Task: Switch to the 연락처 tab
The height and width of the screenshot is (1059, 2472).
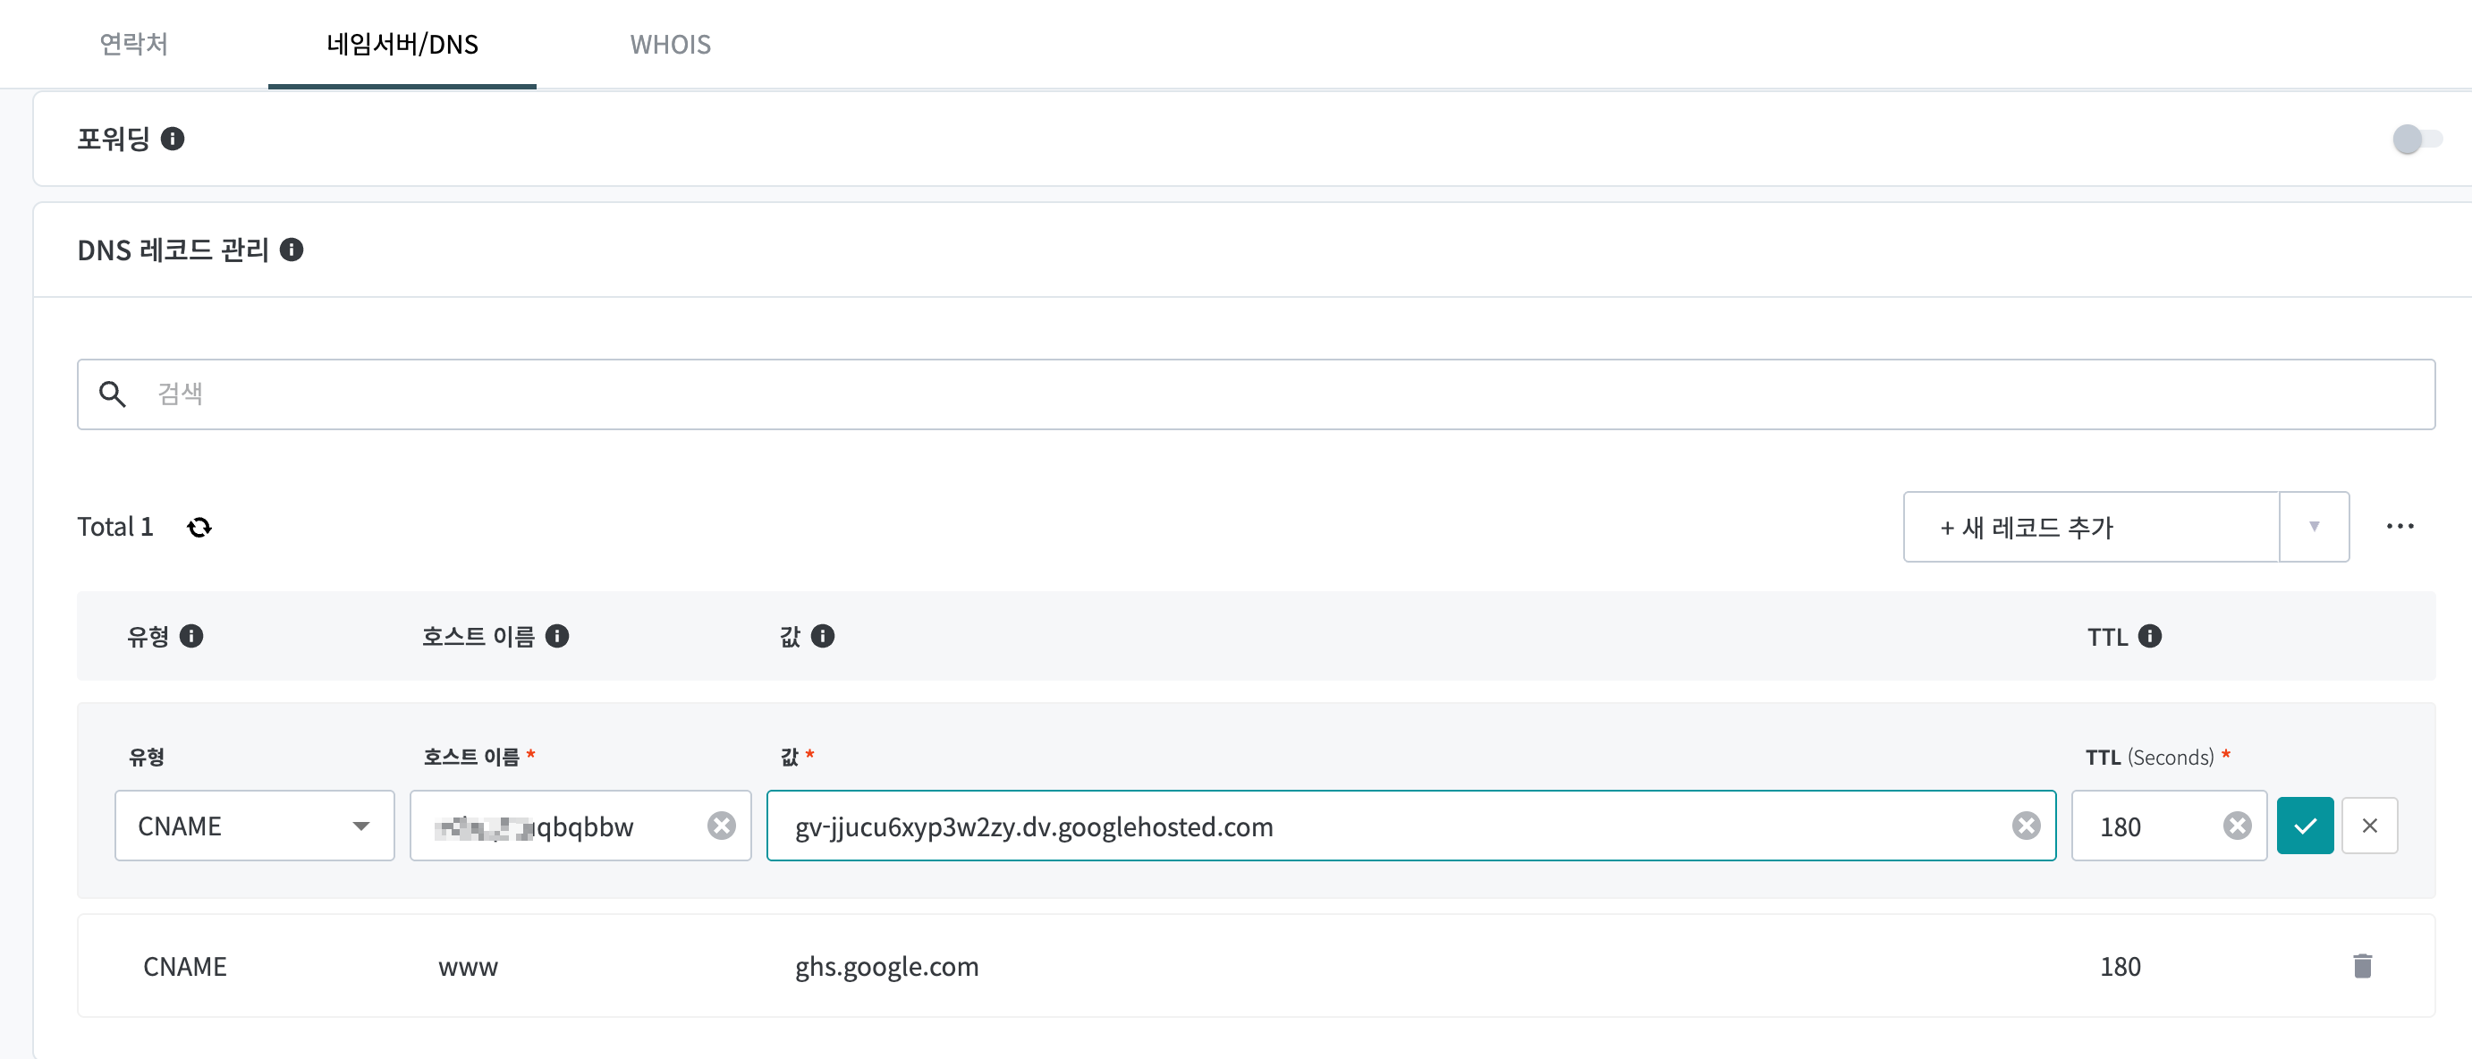Action: 134,44
